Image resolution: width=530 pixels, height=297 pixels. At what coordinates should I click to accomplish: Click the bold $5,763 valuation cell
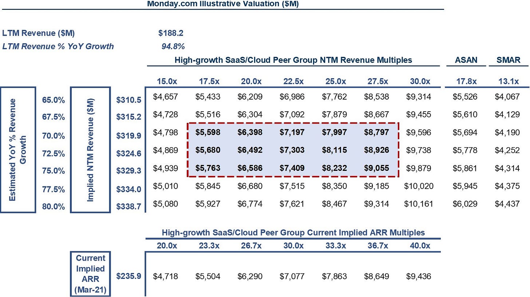[x=208, y=168]
